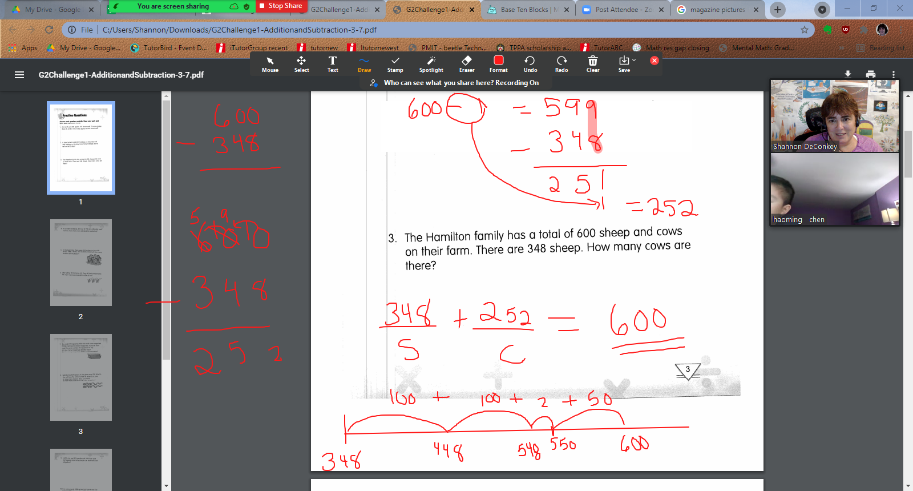Switch to My Drive - Google tab
This screenshot has width=913, height=491.
53,10
